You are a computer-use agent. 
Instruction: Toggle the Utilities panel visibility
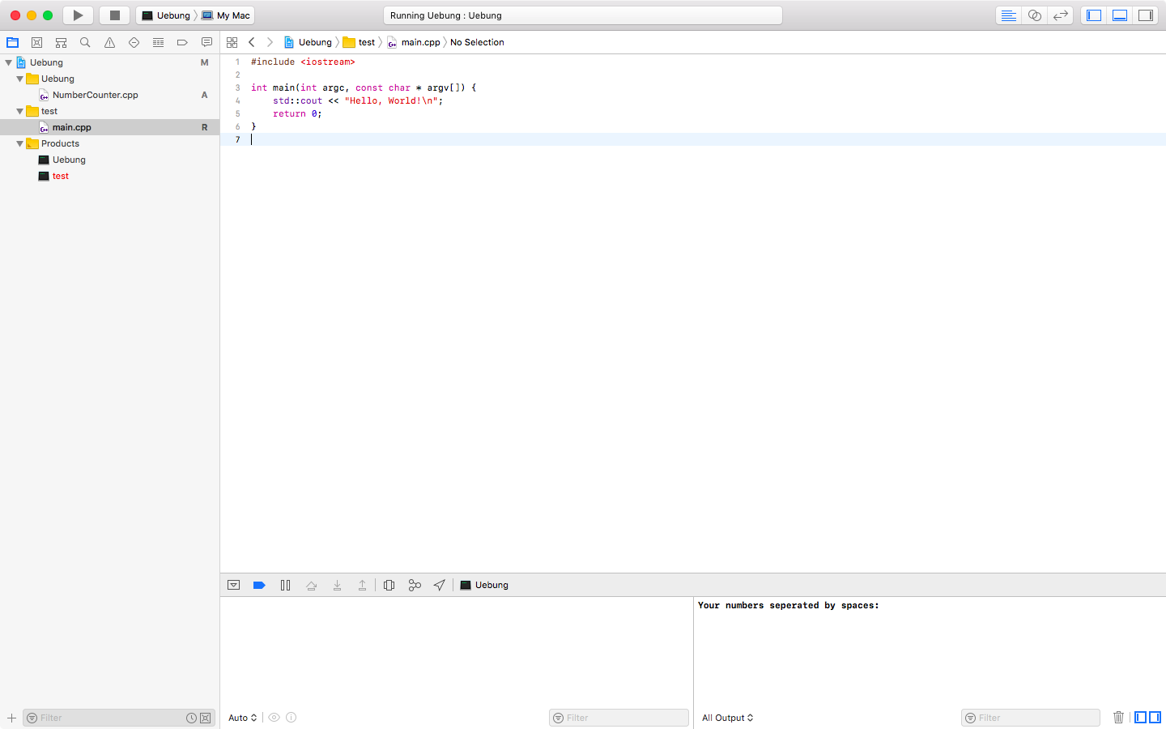[1146, 15]
